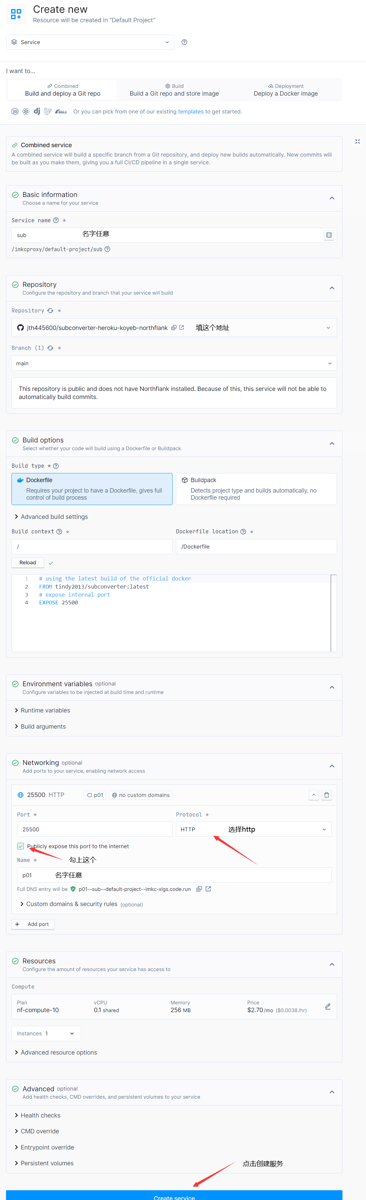Image resolution: width=366 pixels, height=1200 pixels.
Task: Switch to Deployment Docker image tab
Action: pyautogui.click(x=286, y=90)
